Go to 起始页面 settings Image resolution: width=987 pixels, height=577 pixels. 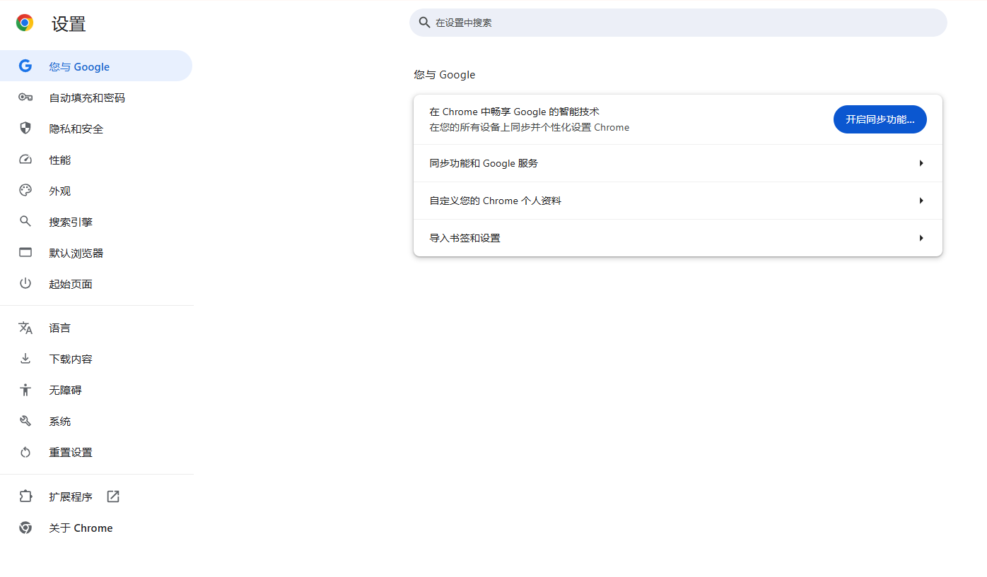tap(96, 284)
